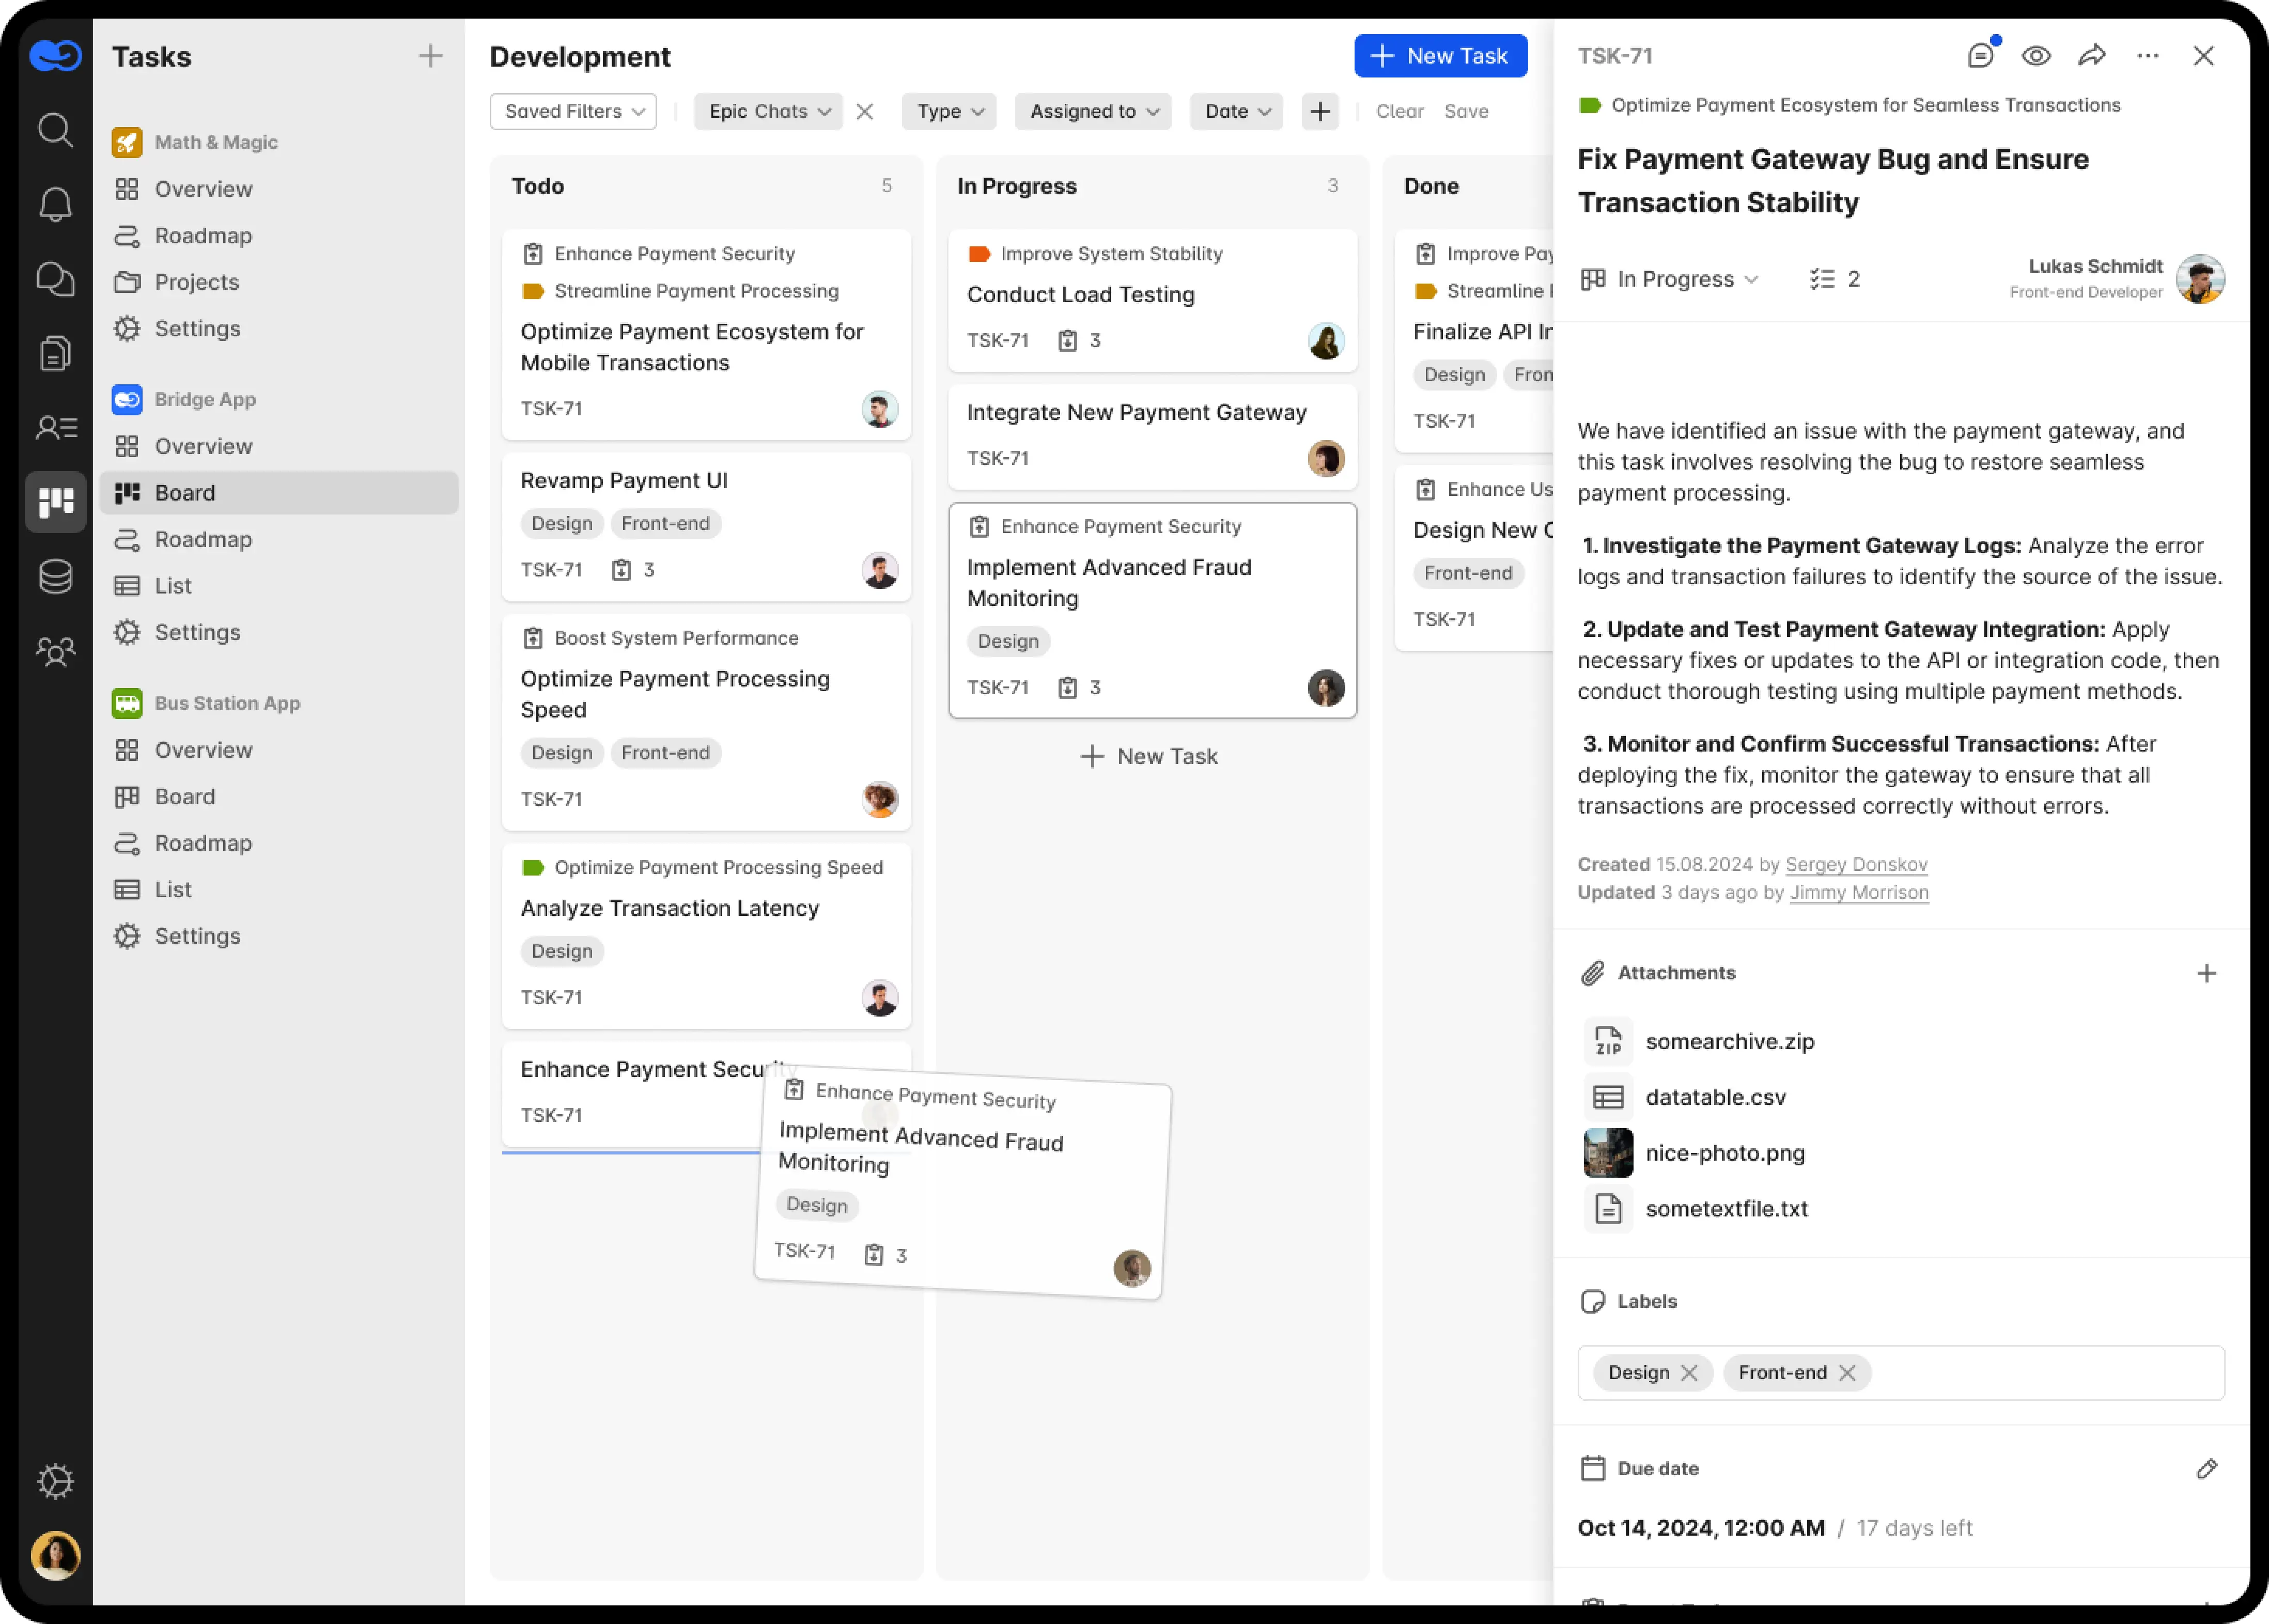Open the Saved Filters dropdown
The height and width of the screenshot is (1624, 2269).
(573, 111)
